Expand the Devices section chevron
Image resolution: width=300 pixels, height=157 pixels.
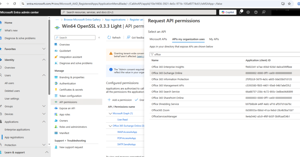pyautogui.click(x=44, y=114)
